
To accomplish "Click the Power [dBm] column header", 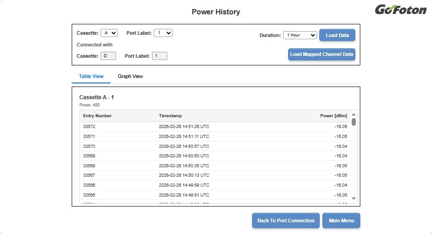I will [x=333, y=116].
